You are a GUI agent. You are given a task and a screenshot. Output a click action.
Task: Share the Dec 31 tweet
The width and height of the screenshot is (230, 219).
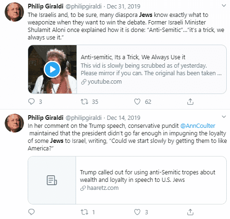coord(190,102)
